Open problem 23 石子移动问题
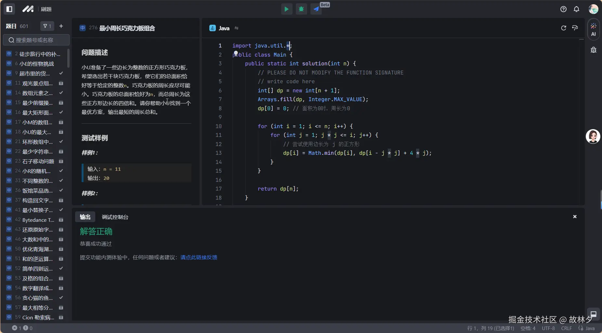602x333 pixels. [x=38, y=161]
